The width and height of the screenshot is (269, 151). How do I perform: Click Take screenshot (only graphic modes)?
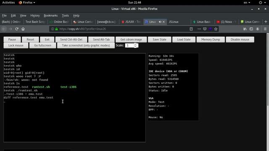(86, 46)
